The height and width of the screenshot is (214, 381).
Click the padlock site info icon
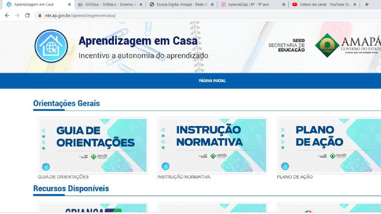click(40, 16)
